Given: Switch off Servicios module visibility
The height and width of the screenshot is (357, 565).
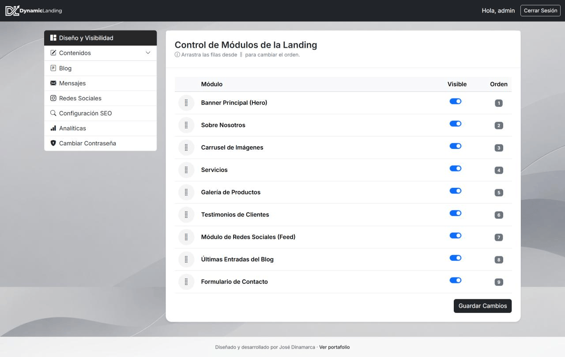Looking at the screenshot, I should [x=456, y=168].
